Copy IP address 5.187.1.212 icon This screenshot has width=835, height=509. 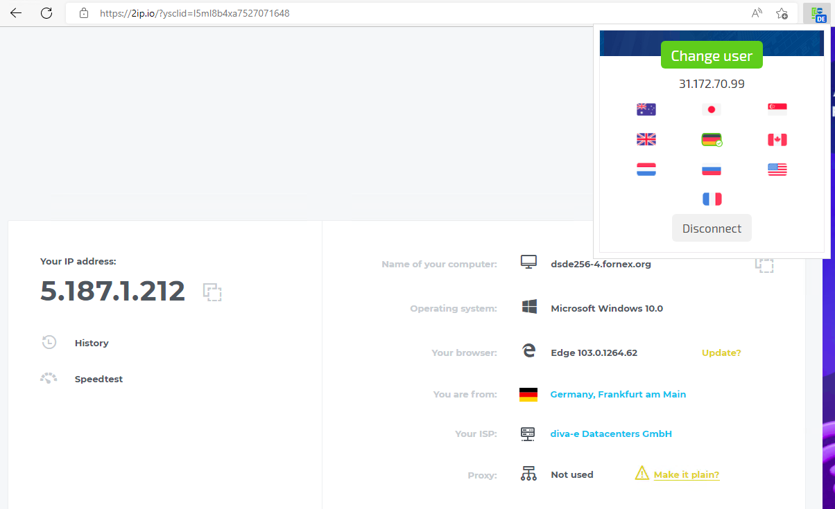click(x=212, y=292)
